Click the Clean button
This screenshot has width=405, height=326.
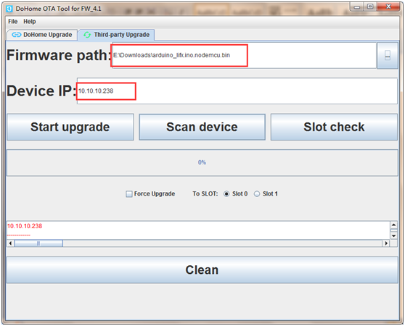202,269
